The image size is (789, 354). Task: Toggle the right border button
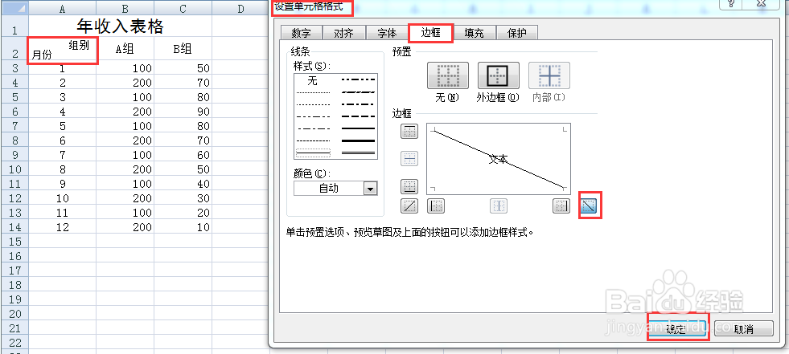pos(561,205)
